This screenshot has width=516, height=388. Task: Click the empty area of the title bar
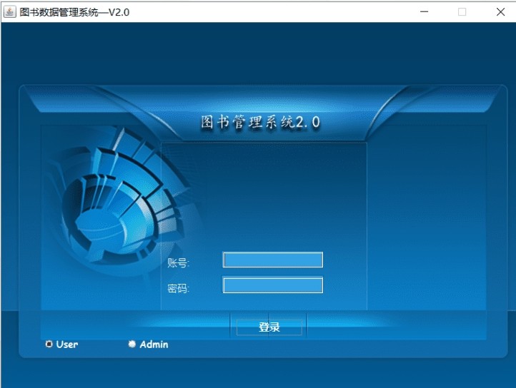272,11
